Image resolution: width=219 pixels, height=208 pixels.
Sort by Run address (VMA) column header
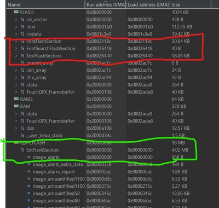[x=106, y=4]
